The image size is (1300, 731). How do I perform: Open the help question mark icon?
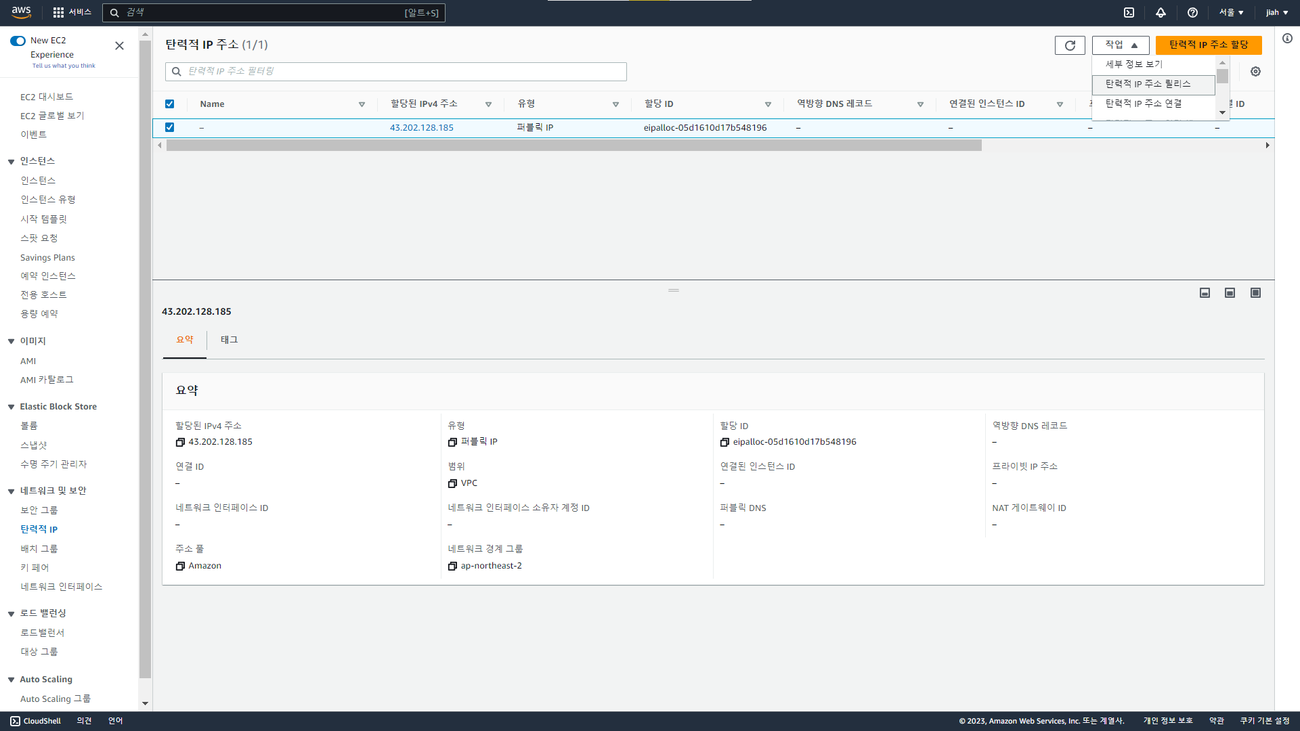(x=1192, y=12)
